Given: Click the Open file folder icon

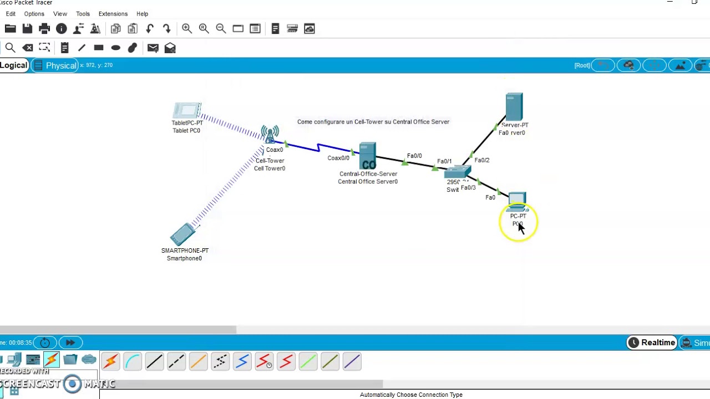Looking at the screenshot, I should [x=10, y=29].
